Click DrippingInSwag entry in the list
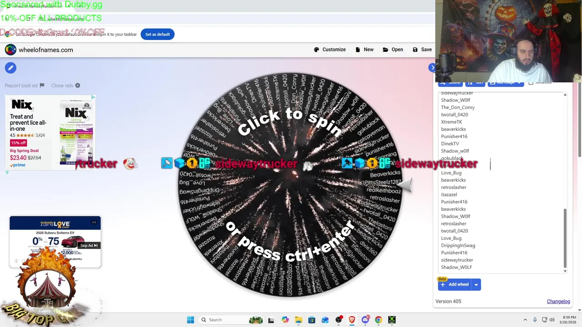The width and height of the screenshot is (582, 327). (x=458, y=245)
